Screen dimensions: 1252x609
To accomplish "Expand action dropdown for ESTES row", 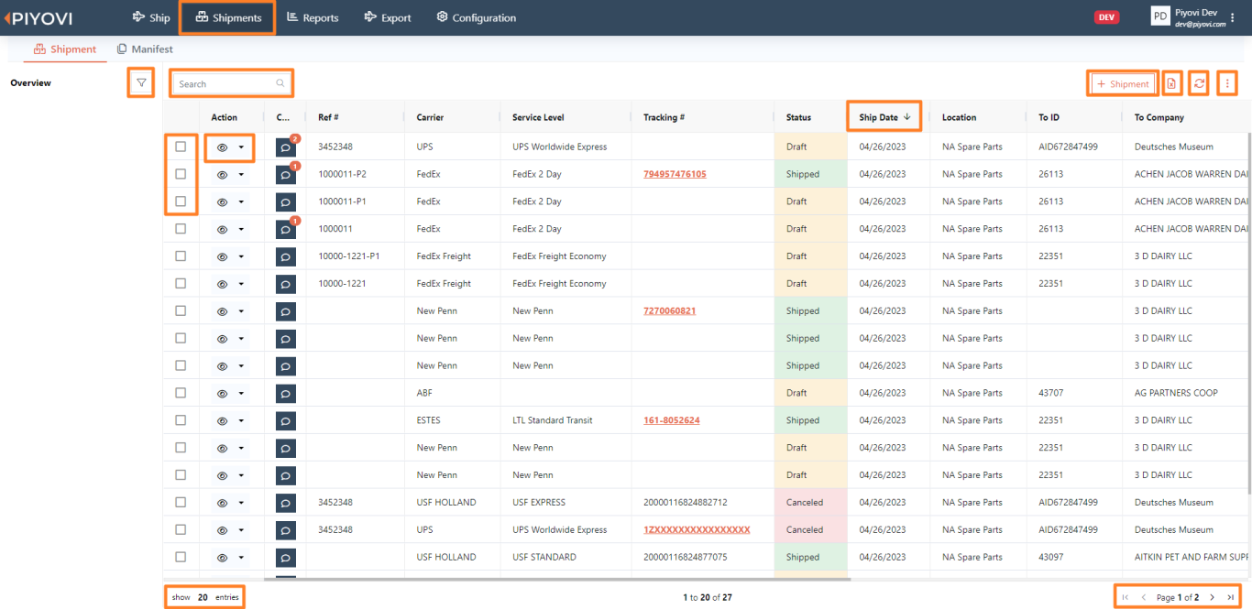I will (241, 420).
